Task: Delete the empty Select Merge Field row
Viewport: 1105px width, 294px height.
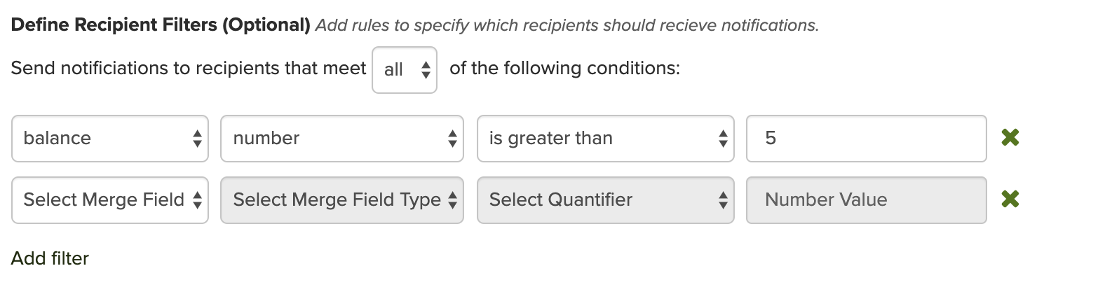Action: pyautogui.click(x=1010, y=199)
